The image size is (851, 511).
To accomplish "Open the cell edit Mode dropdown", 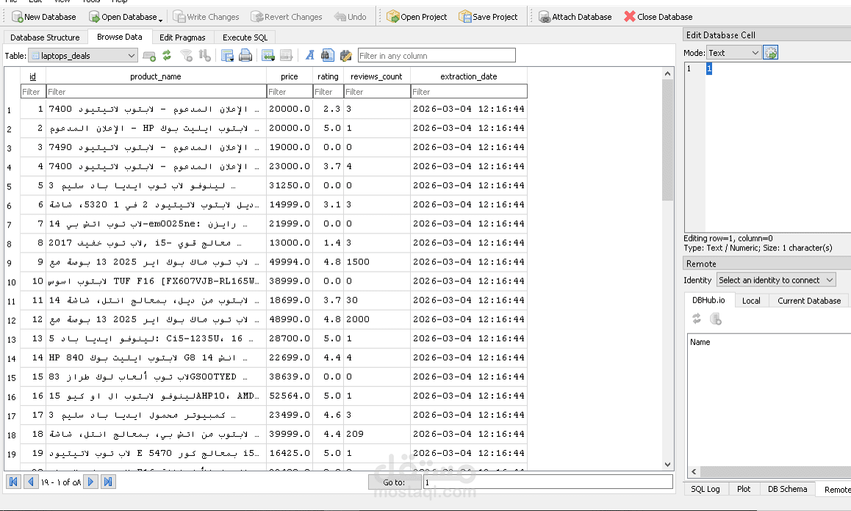I will tap(733, 53).
